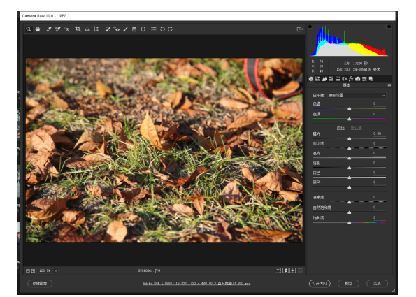
Task: Open the Basic panel flyout menu
Action: [389, 85]
